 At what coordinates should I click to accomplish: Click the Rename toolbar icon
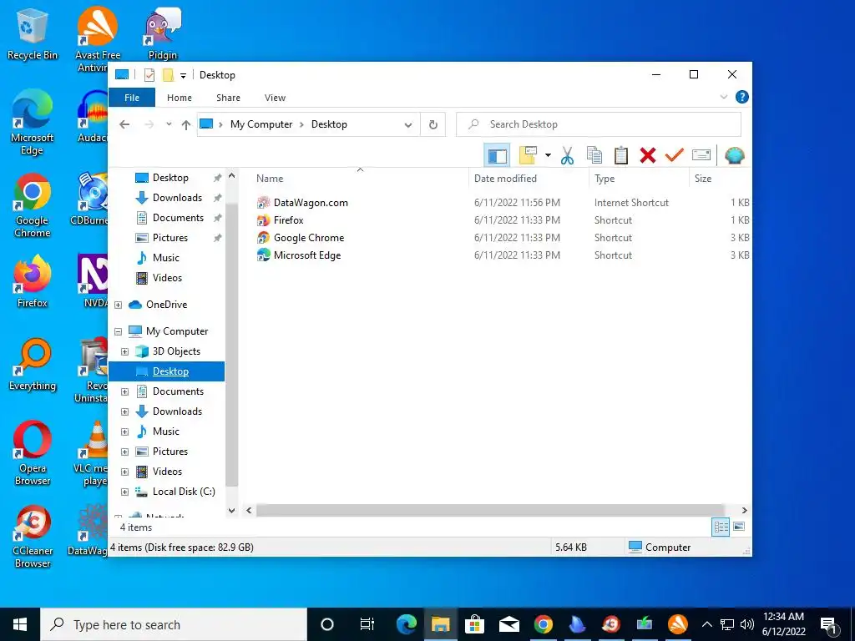[701, 155]
